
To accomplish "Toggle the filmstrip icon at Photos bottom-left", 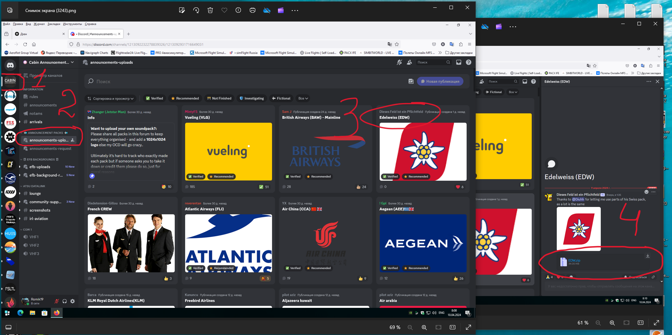I will (8, 327).
